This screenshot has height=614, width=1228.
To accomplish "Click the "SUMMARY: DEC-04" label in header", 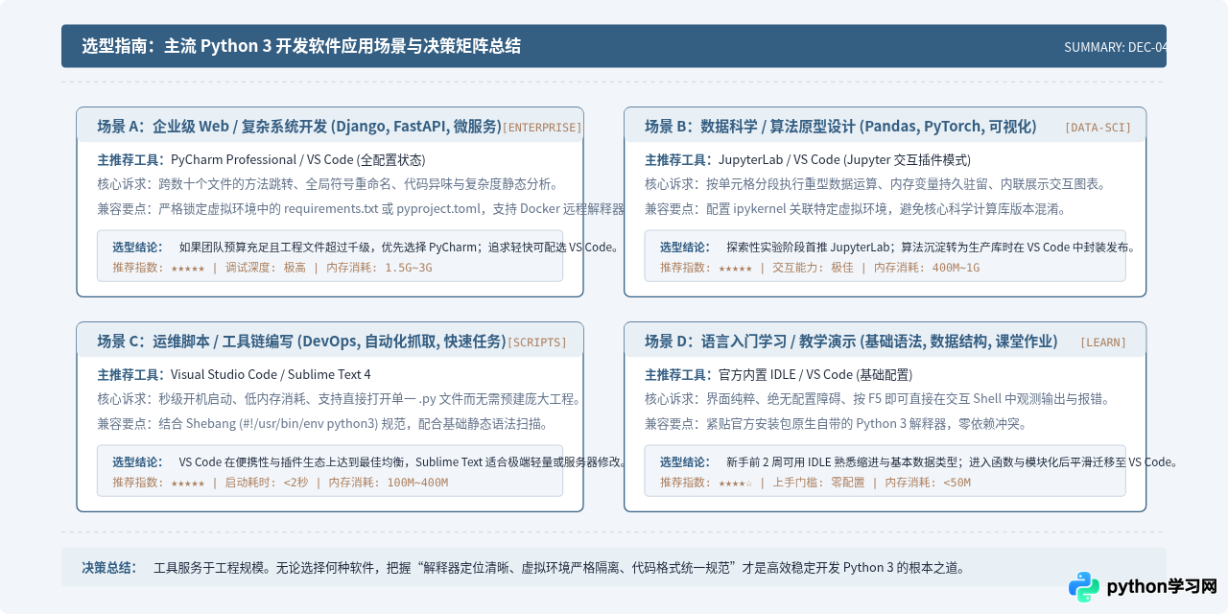I will [1116, 47].
